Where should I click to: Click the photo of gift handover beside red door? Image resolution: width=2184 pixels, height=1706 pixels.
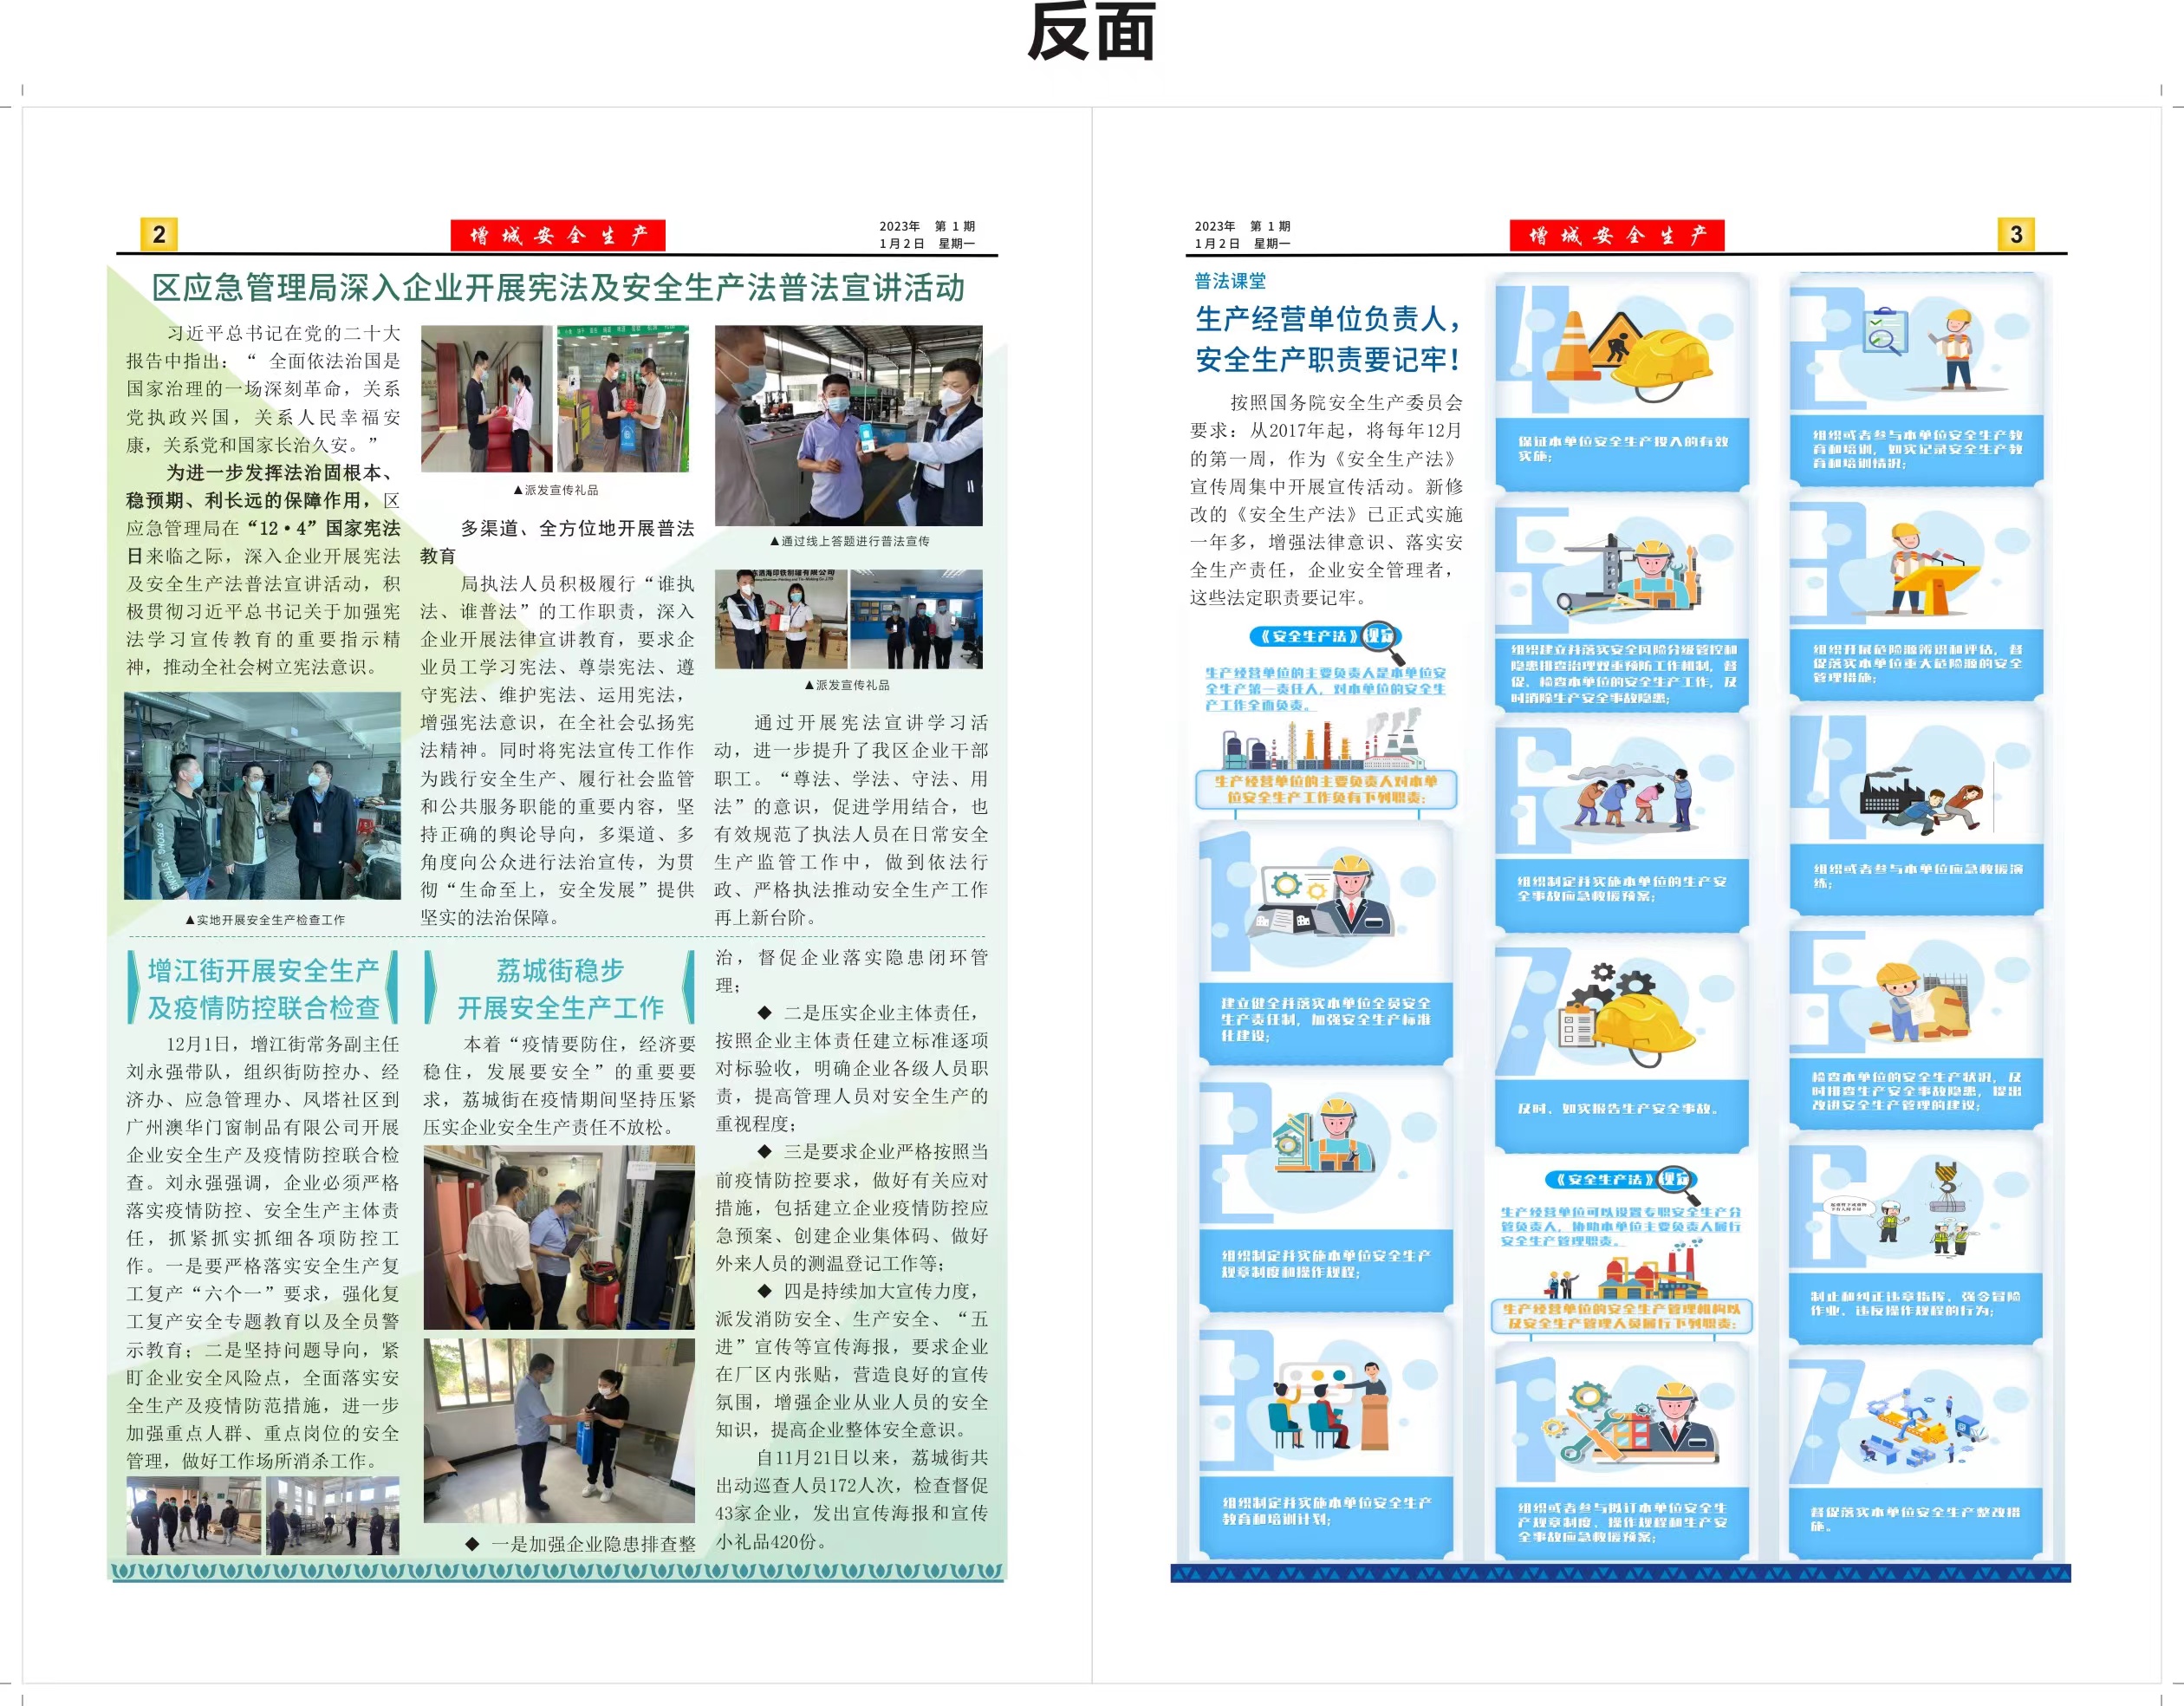point(486,398)
